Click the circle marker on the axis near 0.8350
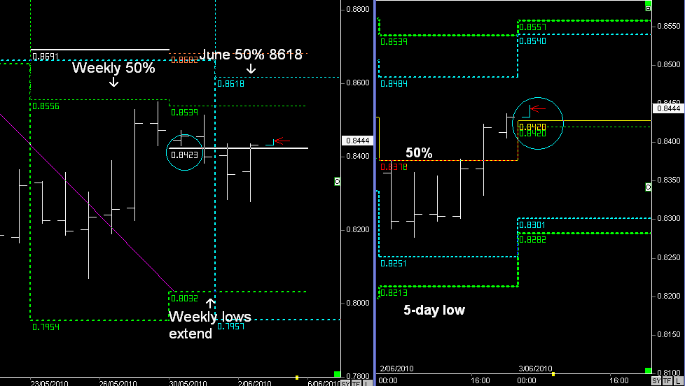Viewport: 685px width, 386px height. click(649, 187)
